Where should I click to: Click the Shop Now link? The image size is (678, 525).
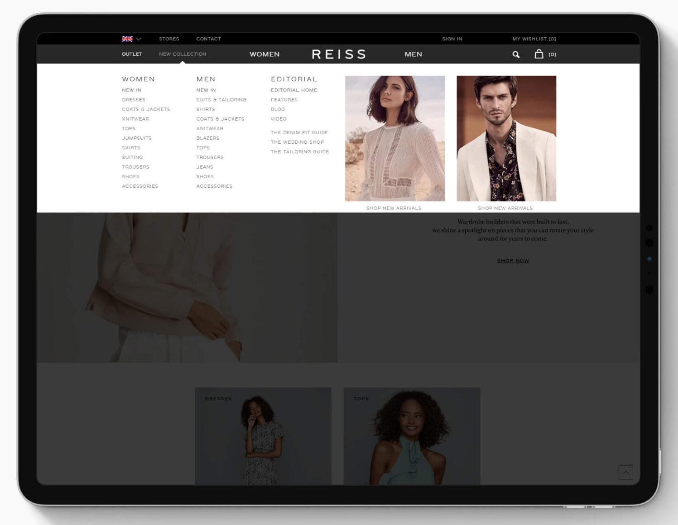click(513, 261)
